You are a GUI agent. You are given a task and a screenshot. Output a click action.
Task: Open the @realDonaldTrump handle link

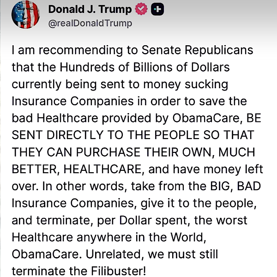coord(90,23)
